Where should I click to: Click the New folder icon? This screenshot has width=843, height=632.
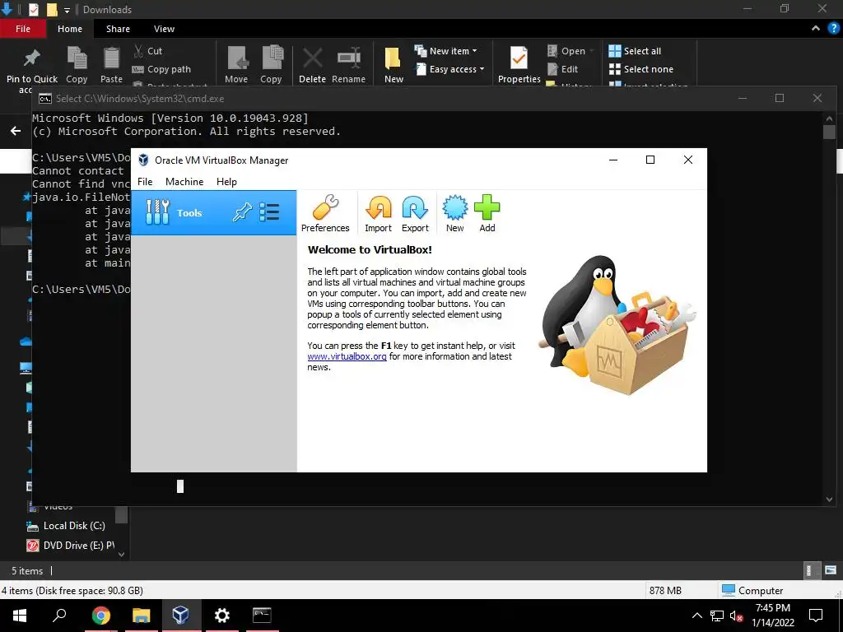pos(394,65)
